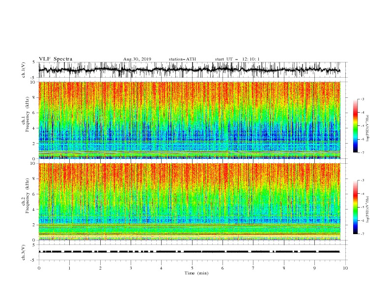Click the ch.3 black signal bar

click(x=190, y=252)
